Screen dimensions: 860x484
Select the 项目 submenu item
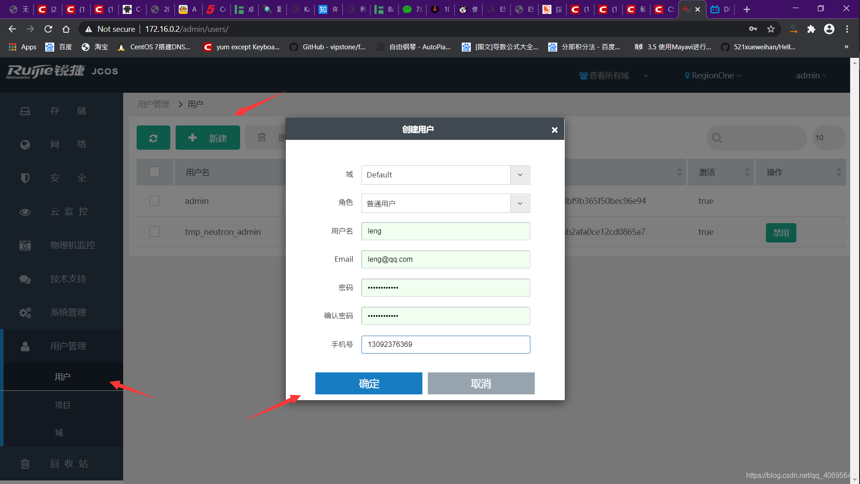click(x=63, y=405)
